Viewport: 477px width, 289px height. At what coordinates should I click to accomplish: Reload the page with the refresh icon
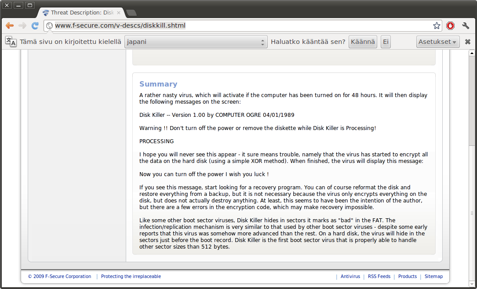coord(35,25)
